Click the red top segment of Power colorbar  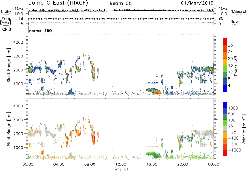point(225,42)
